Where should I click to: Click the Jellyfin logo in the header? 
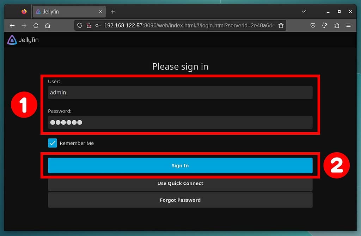pyautogui.click(x=23, y=40)
